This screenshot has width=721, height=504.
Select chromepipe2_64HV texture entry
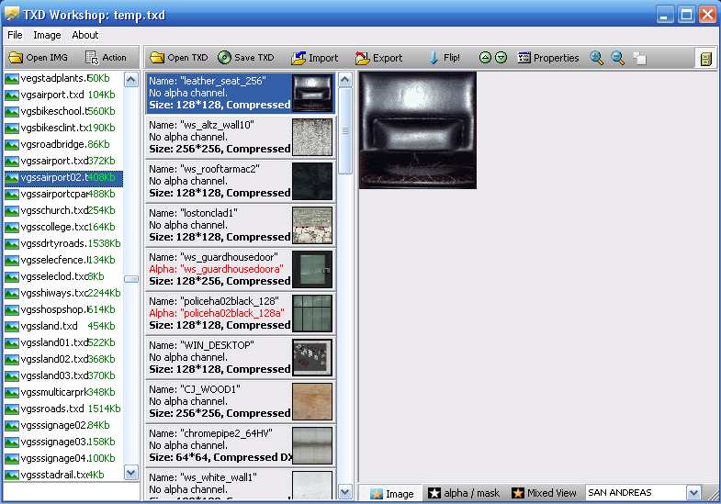[240, 445]
